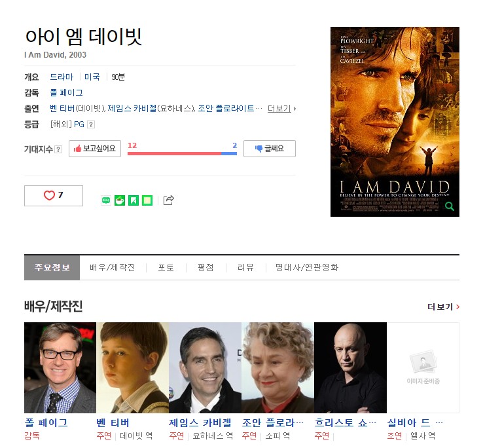Click the magnifier icon on the poster
Viewport: 483px width, 448px height.
coord(450,206)
